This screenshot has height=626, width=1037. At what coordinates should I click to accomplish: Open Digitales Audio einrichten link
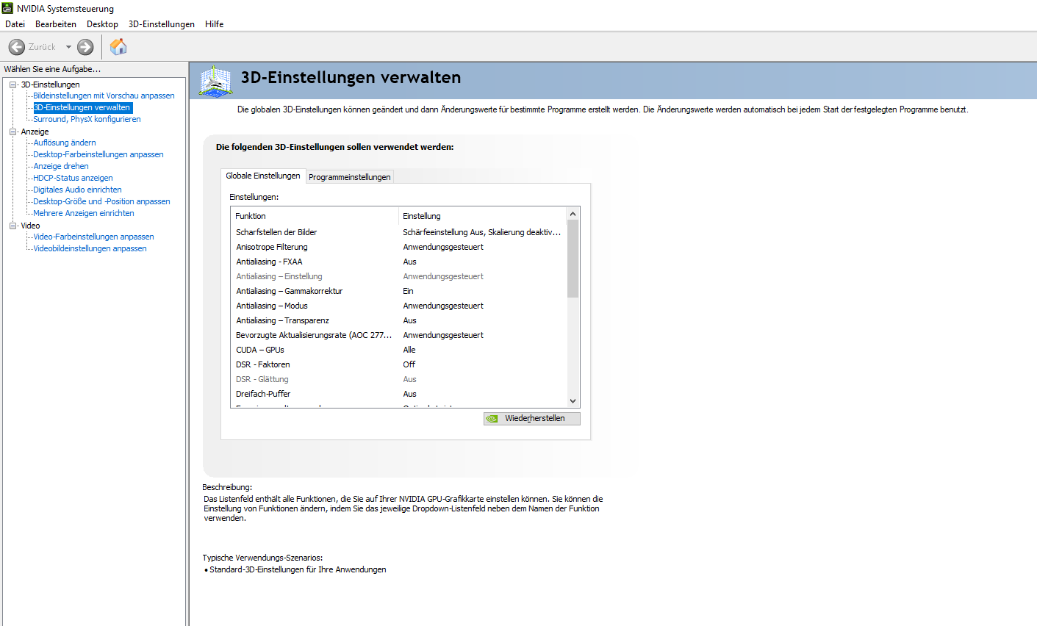coord(77,190)
